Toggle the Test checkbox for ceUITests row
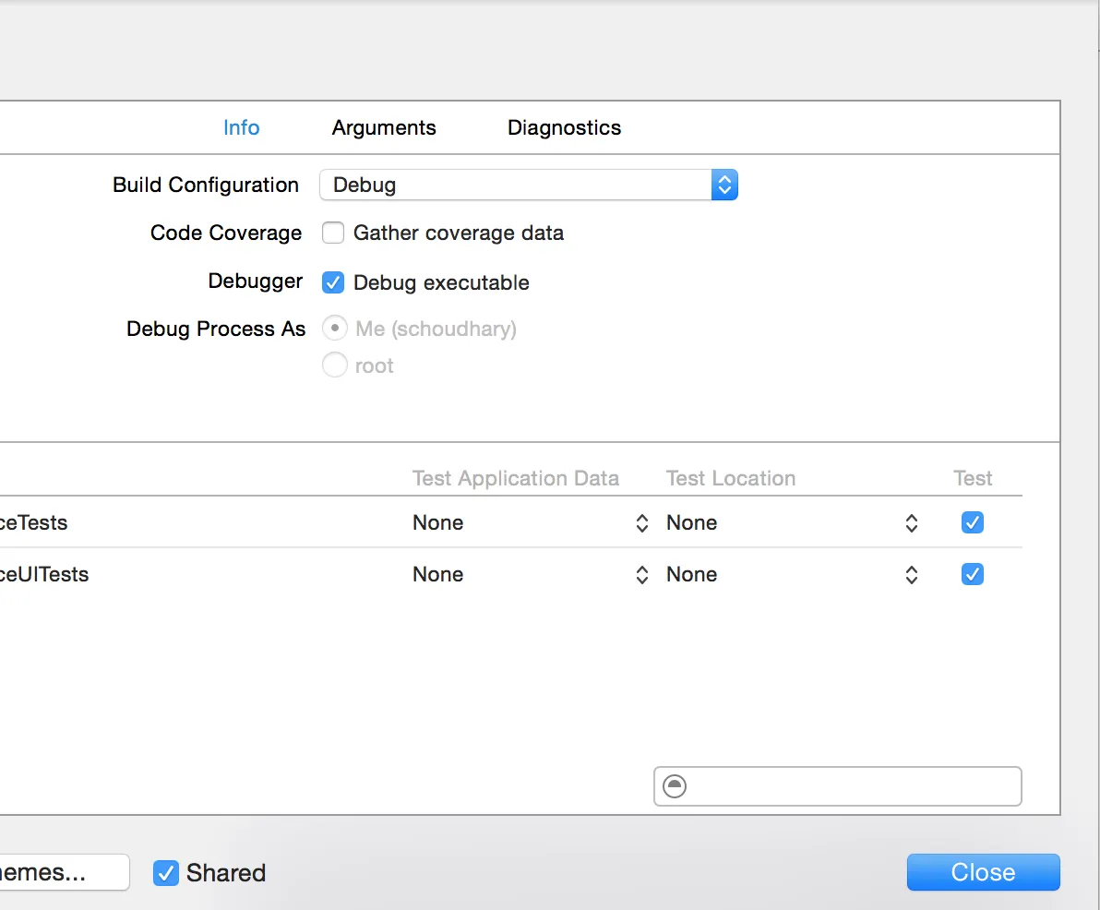Screen dimensions: 1100x910 pyautogui.click(x=972, y=575)
